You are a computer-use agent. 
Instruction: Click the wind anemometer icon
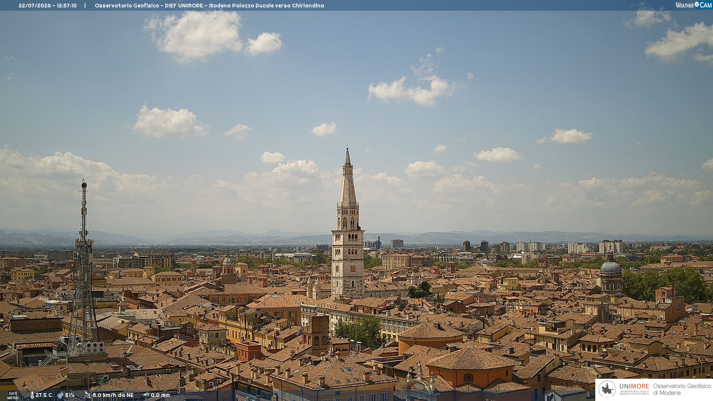click(88, 395)
